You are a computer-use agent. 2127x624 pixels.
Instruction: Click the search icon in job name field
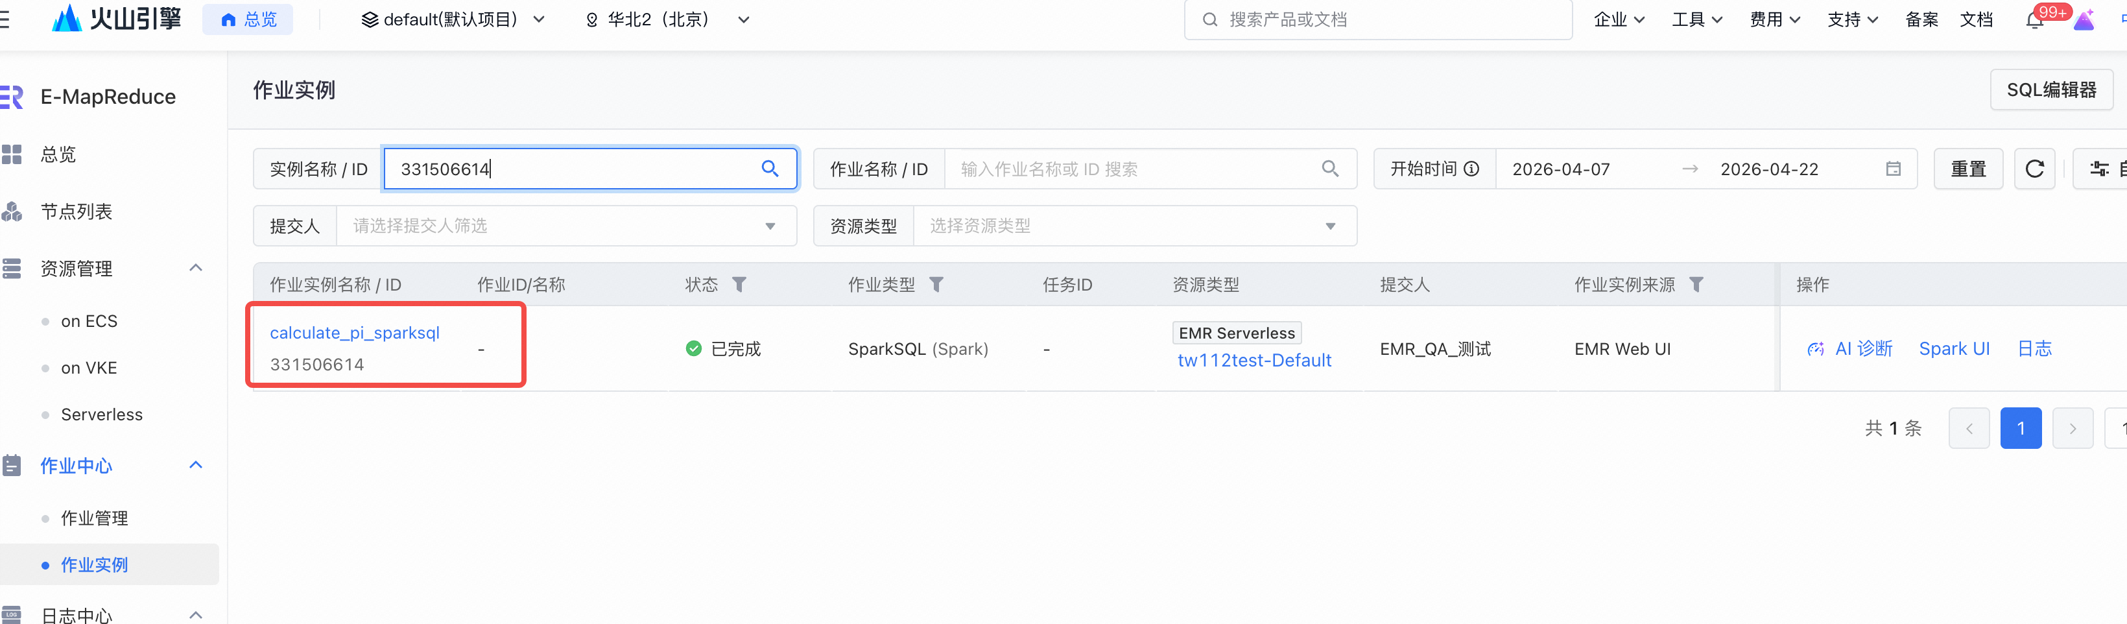point(1329,169)
